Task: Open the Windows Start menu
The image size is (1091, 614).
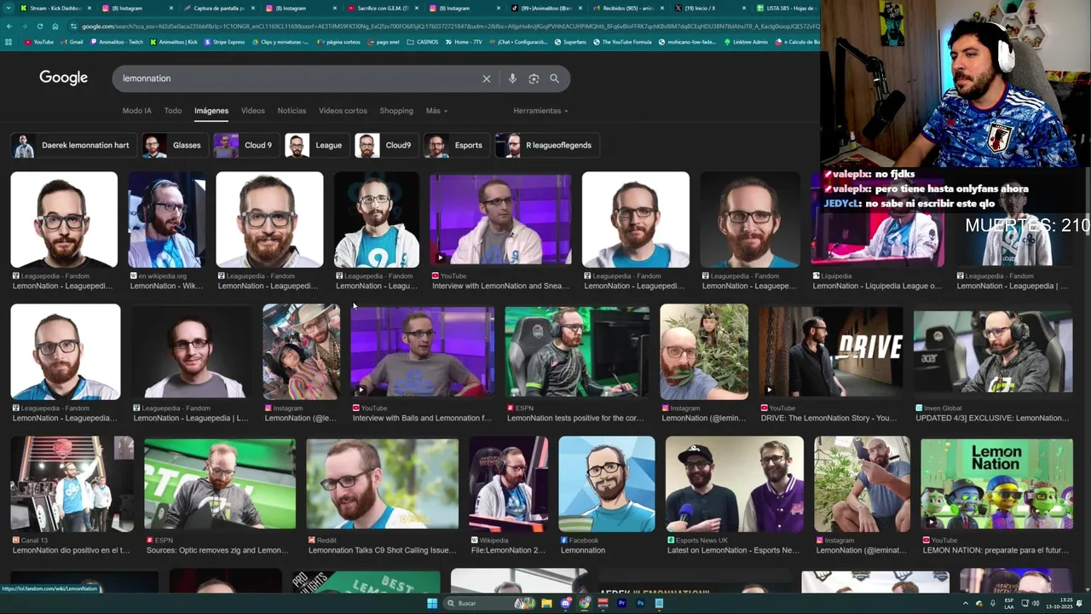Action: tap(432, 603)
